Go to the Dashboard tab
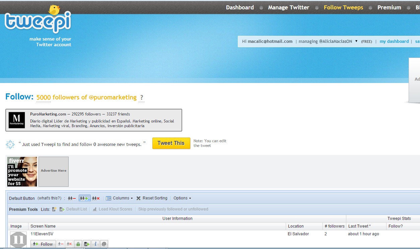The width and height of the screenshot is (420, 249). click(x=240, y=7)
